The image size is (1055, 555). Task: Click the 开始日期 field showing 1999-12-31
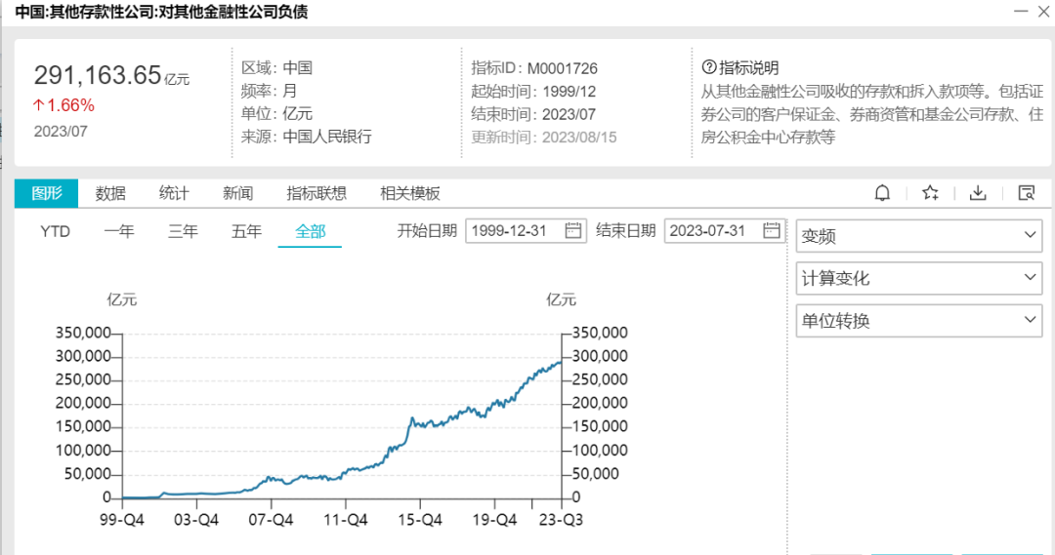(x=526, y=230)
